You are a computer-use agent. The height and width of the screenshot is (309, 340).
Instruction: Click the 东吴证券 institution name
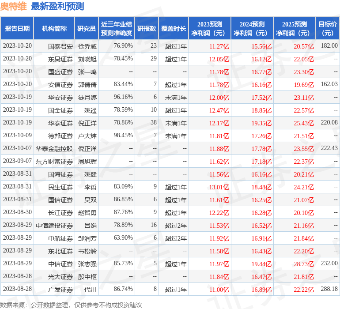pos(60,59)
